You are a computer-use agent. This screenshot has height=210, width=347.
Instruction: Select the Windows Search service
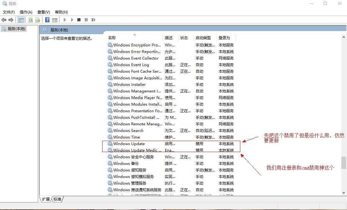[171, 131]
